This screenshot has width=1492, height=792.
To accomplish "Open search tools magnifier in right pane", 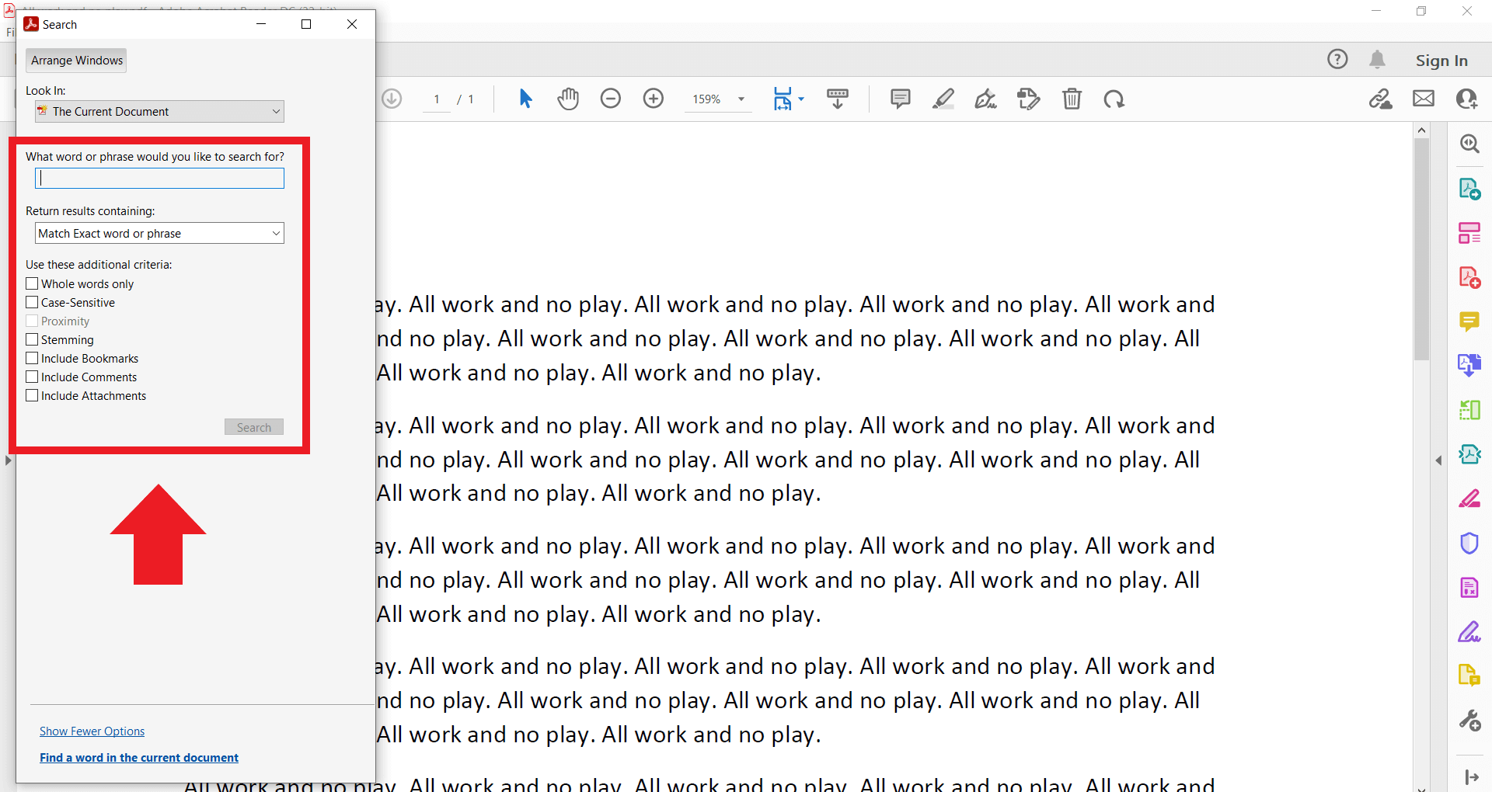I will pyautogui.click(x=1469, y=144).
